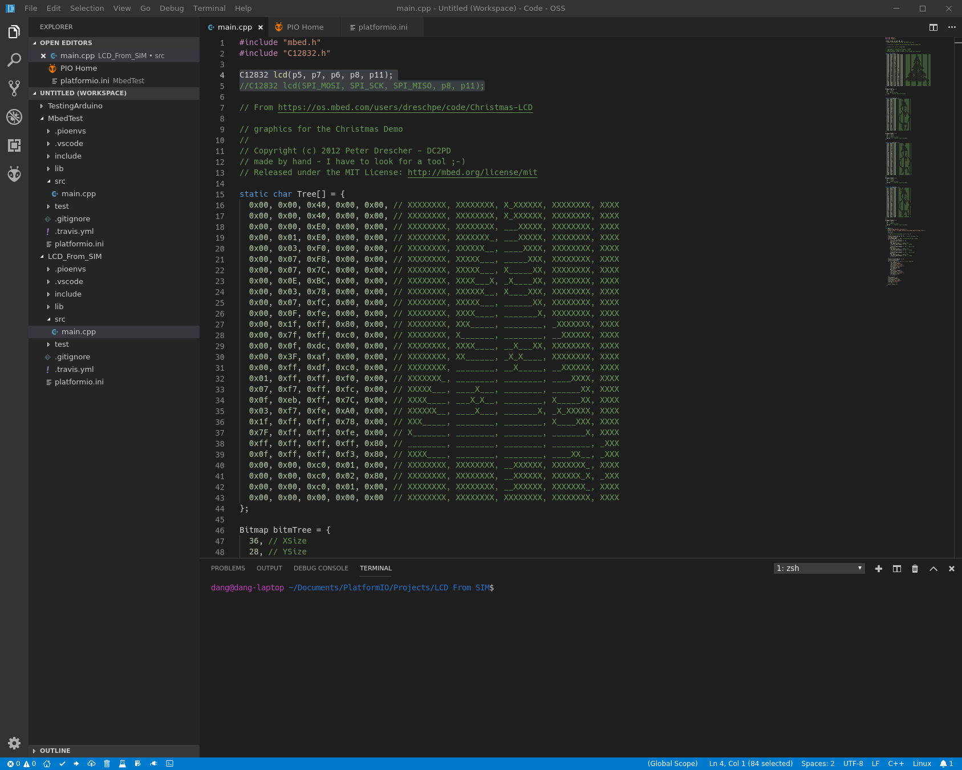The image size is (962, 770).
Task: Open the Debug view in activity bar
Action: [14, 117]
